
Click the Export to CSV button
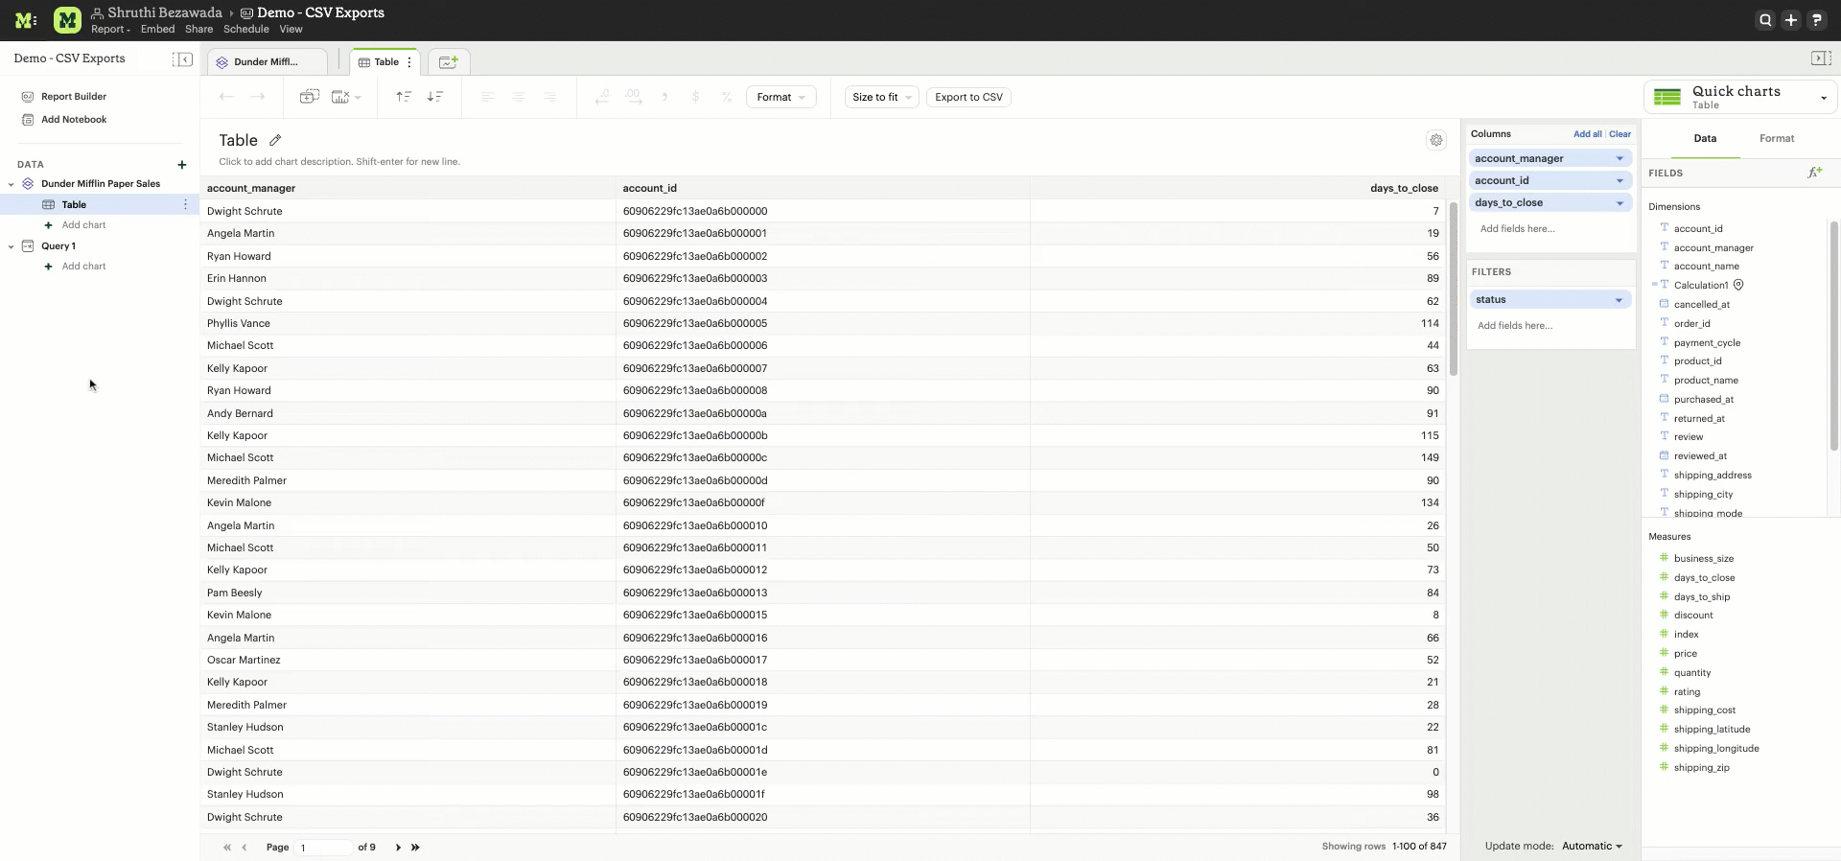pyautogui.click(x=968, y=97)
